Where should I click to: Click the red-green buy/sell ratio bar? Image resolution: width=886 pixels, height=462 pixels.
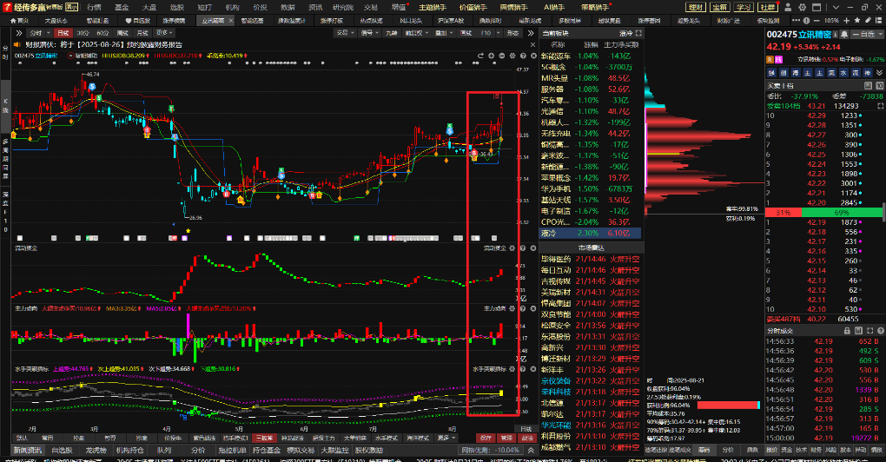[x=824, y=213]
